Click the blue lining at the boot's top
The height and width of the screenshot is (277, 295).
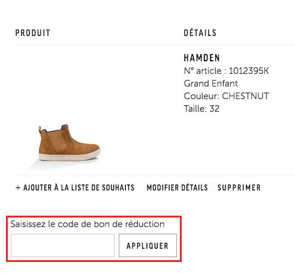65,127
